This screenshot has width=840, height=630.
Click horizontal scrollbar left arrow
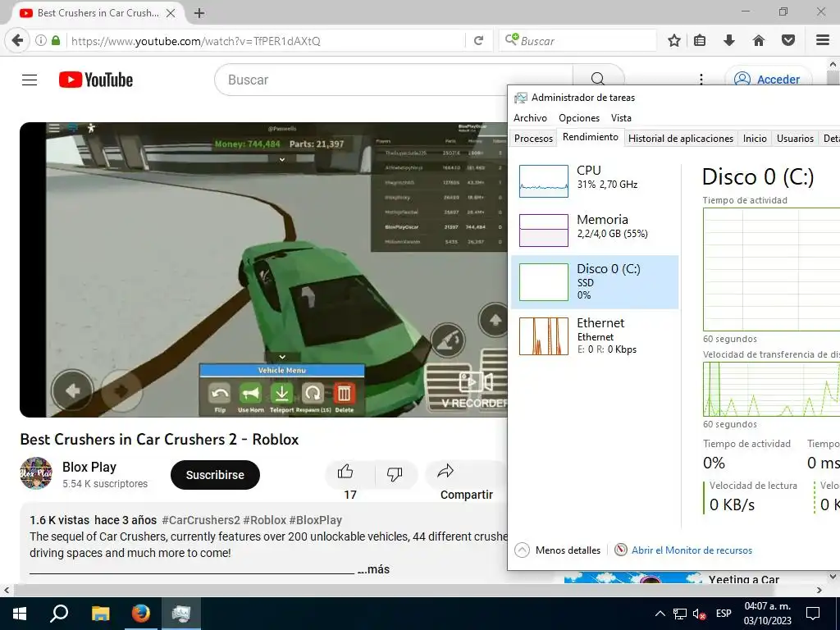(x=7, y=590)
